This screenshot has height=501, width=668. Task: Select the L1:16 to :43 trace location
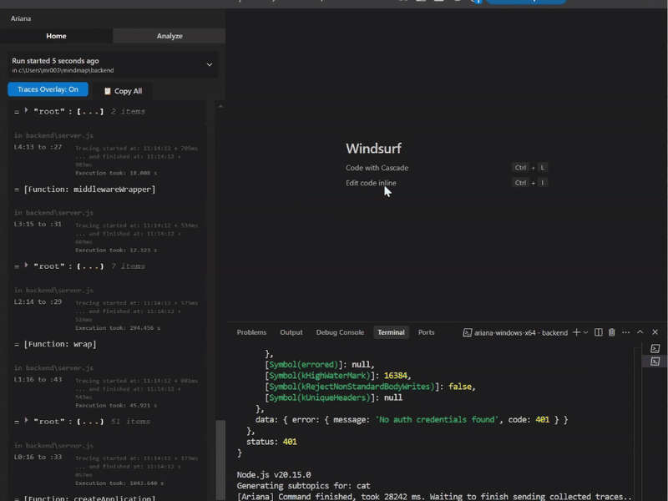[38, 379]
